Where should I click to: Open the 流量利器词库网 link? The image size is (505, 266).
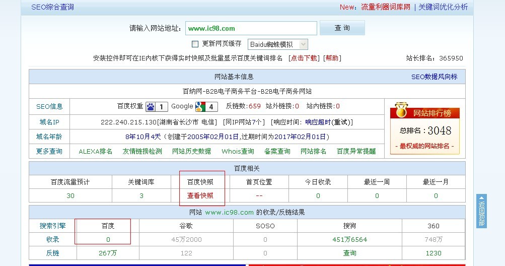386,7
